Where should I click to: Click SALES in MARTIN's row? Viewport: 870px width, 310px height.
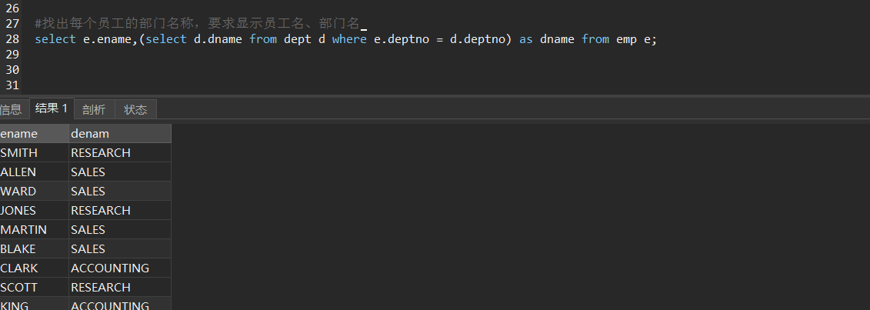120,229
